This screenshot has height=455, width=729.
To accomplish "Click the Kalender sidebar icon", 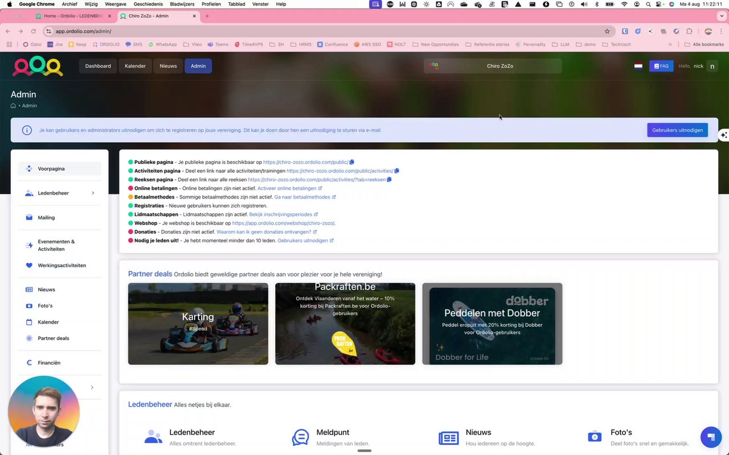I will [29, 322].
